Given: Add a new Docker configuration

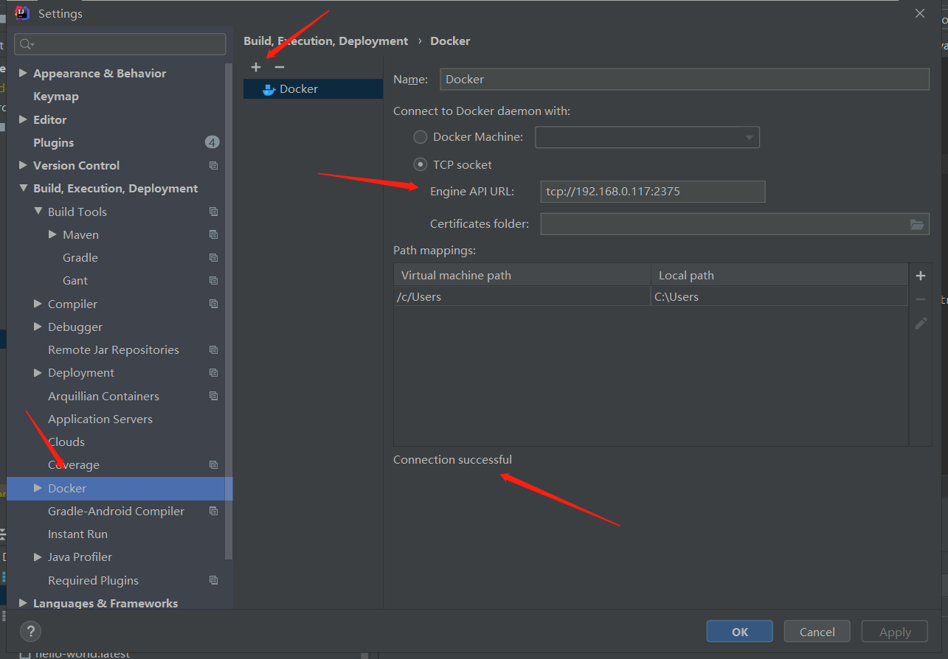Looking at the screenshot, I should point(256,67).
